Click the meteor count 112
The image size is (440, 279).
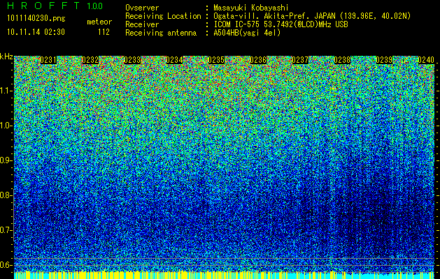pyautogui.click(x=104, y=32)
